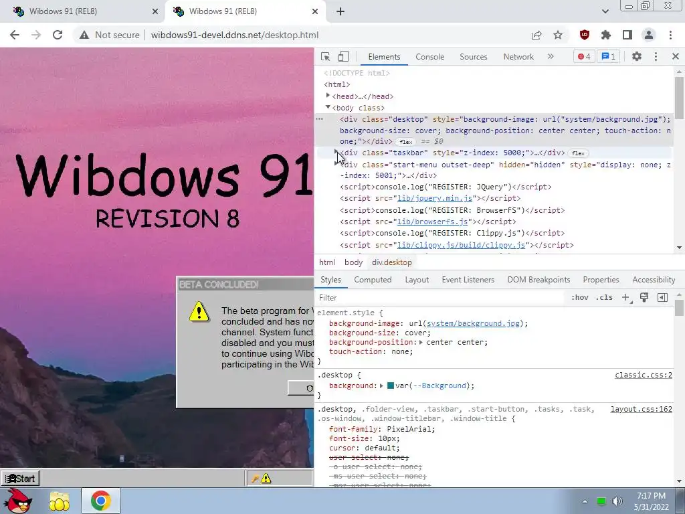Open the layout.css:162 source link
The height and width of the screenshot is (514, 685).
642,409
